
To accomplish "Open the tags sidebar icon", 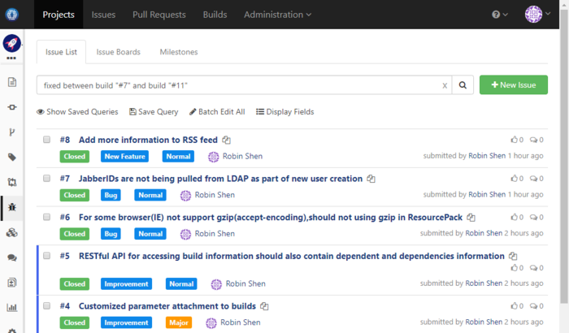I will 12,157.
